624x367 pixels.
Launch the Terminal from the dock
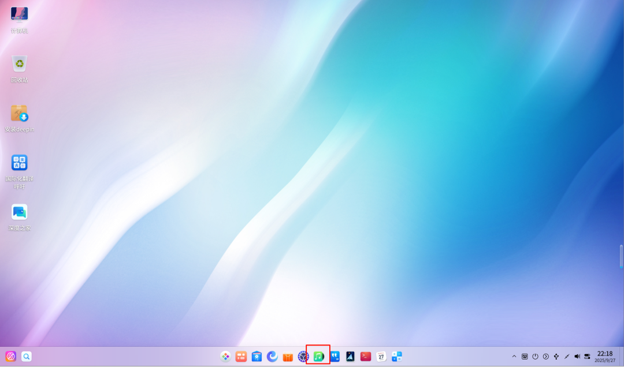366,357
